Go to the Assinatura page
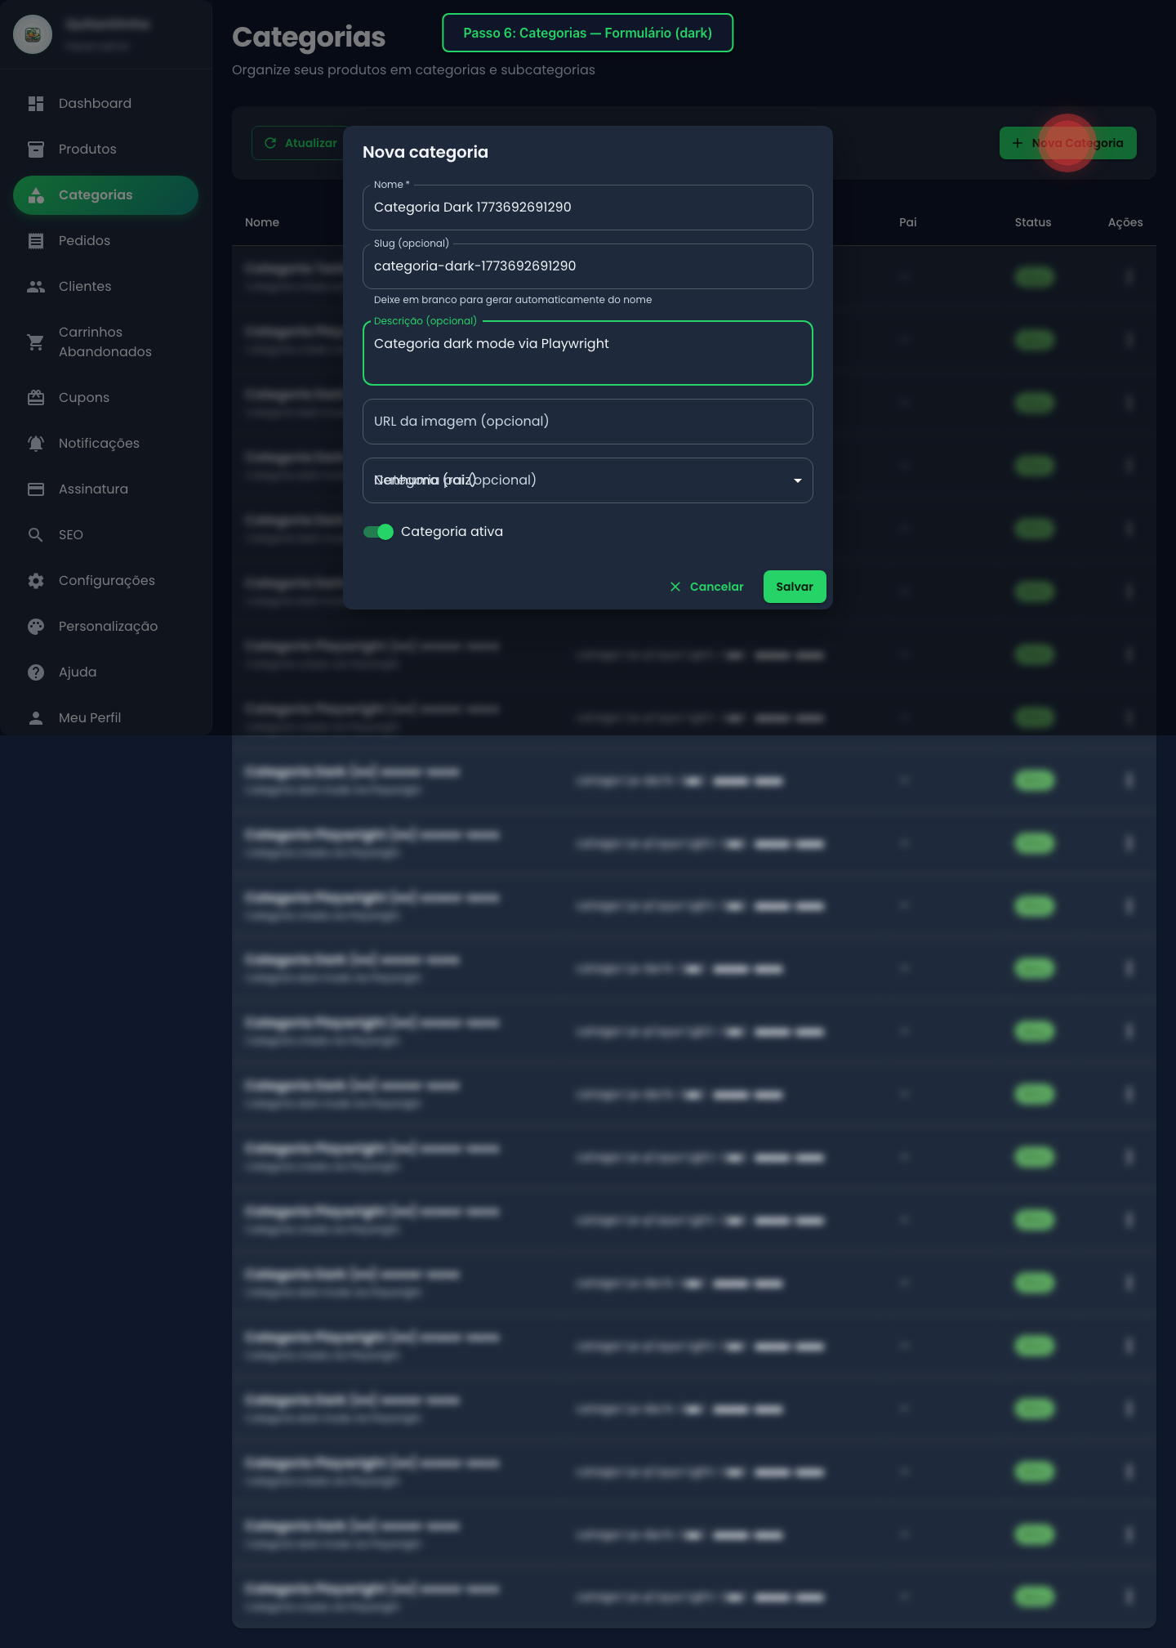Image resolution: width=1176 pixels, height=1648 pixels. point(93,489)
